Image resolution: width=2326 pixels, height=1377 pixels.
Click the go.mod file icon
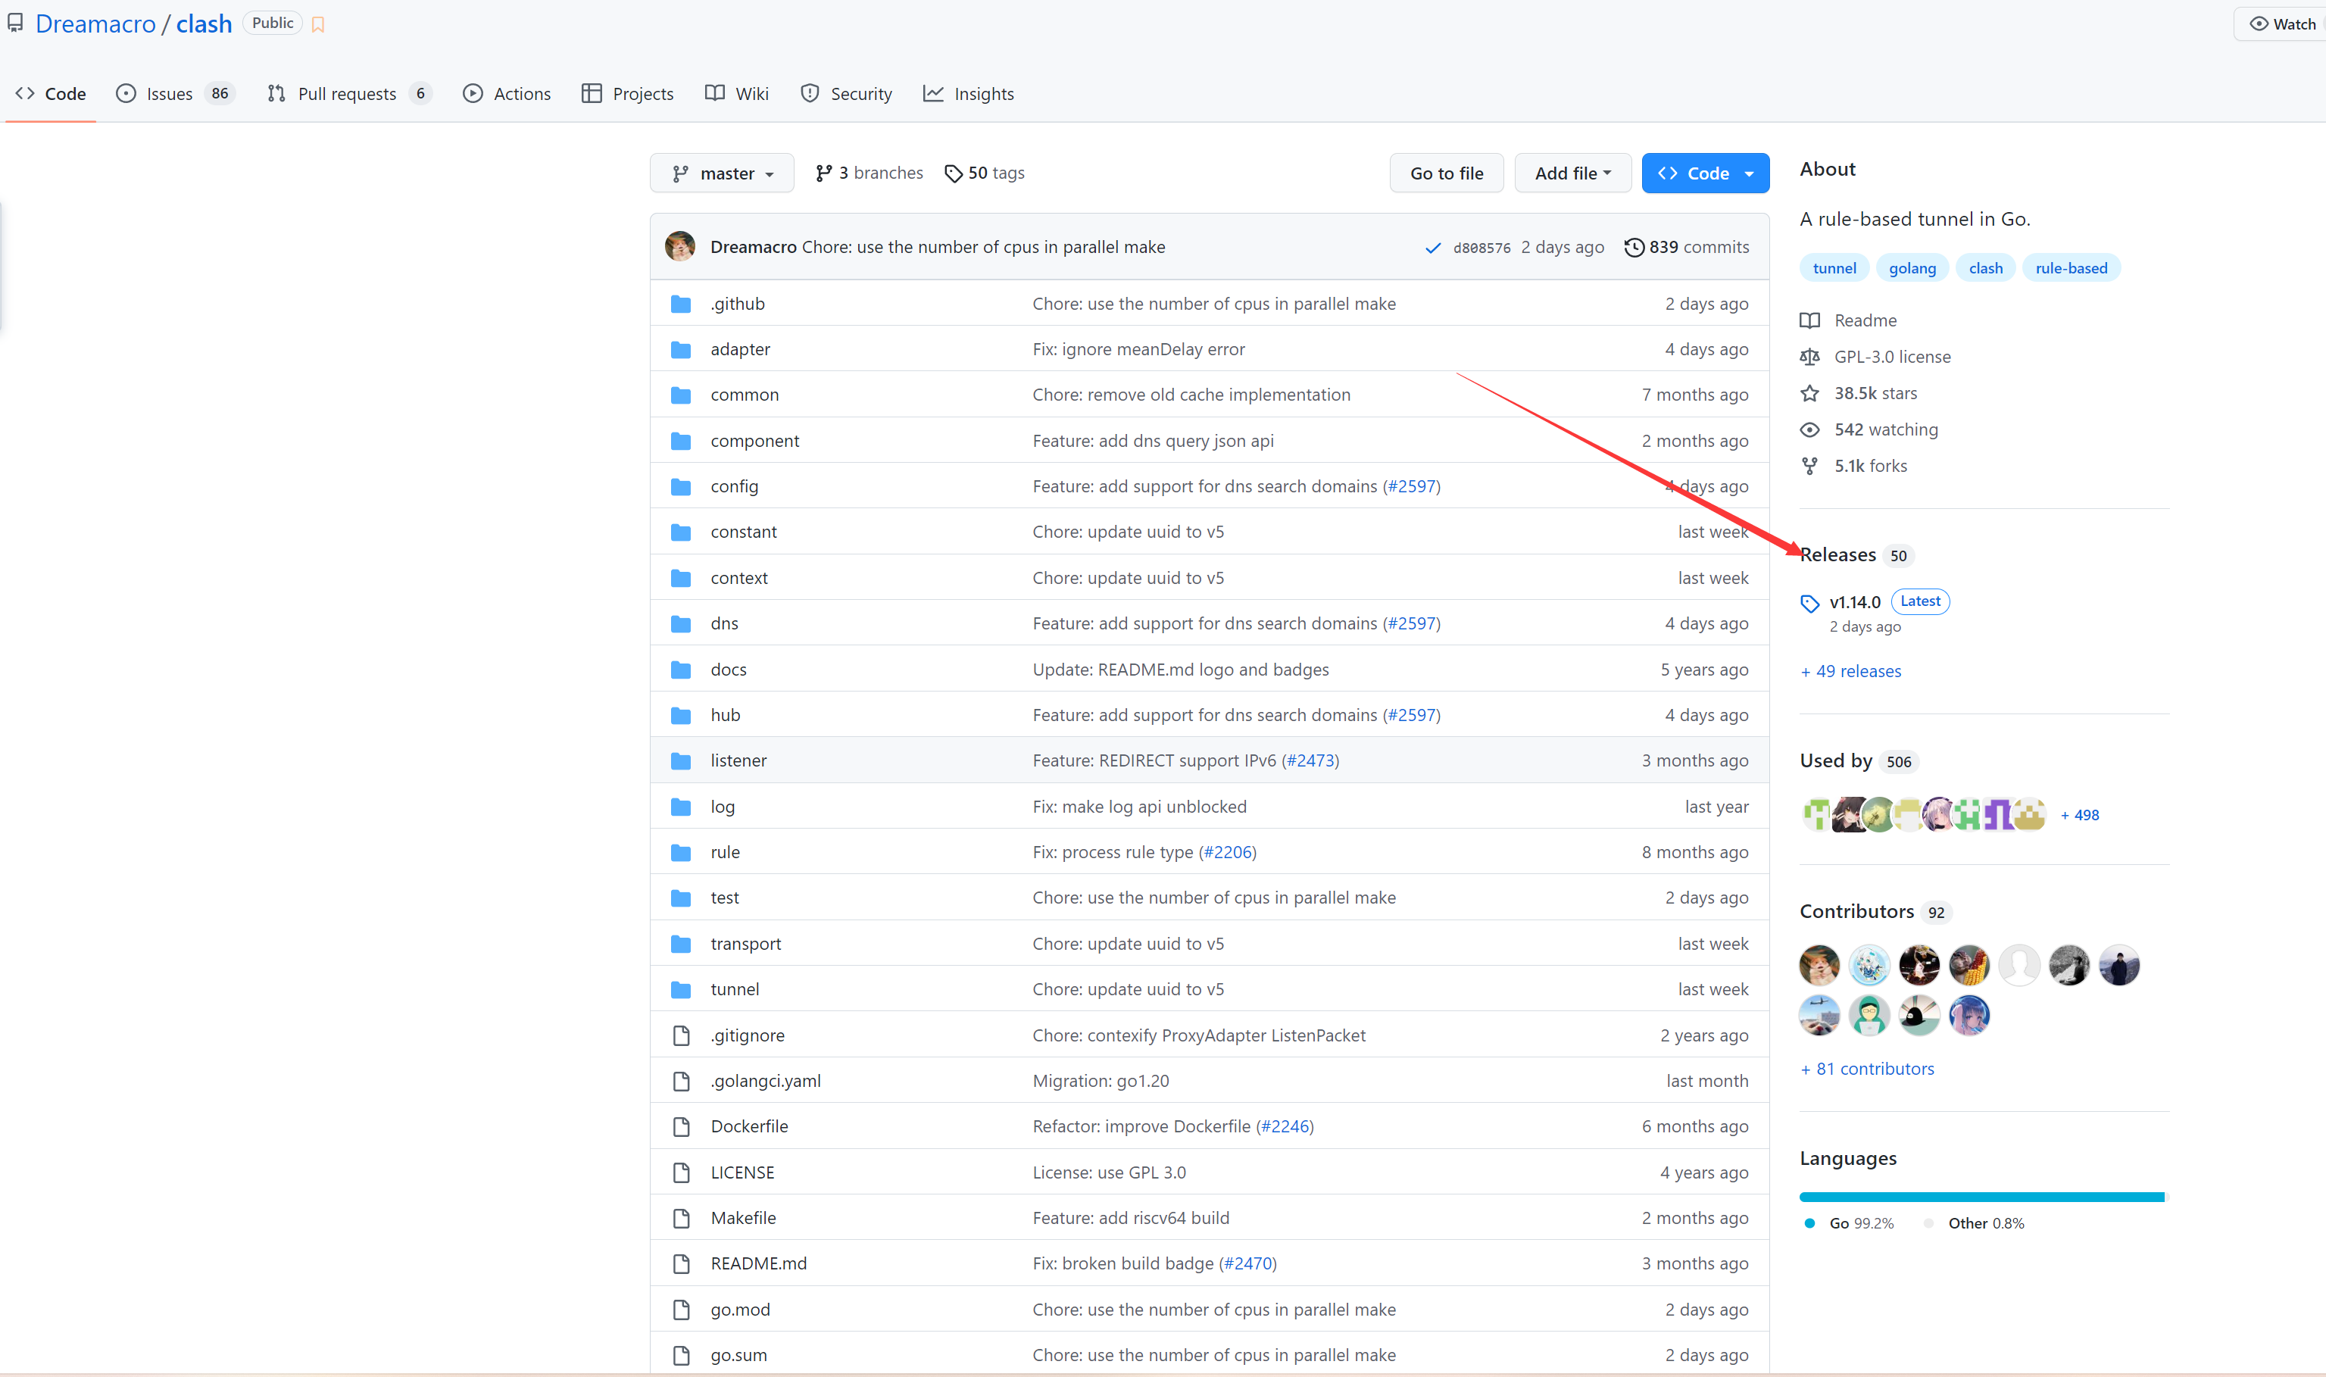(681, 1310)
